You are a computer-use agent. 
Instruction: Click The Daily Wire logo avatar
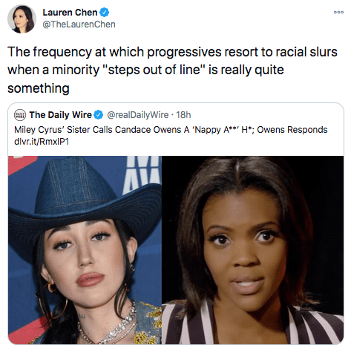point(20,115)
